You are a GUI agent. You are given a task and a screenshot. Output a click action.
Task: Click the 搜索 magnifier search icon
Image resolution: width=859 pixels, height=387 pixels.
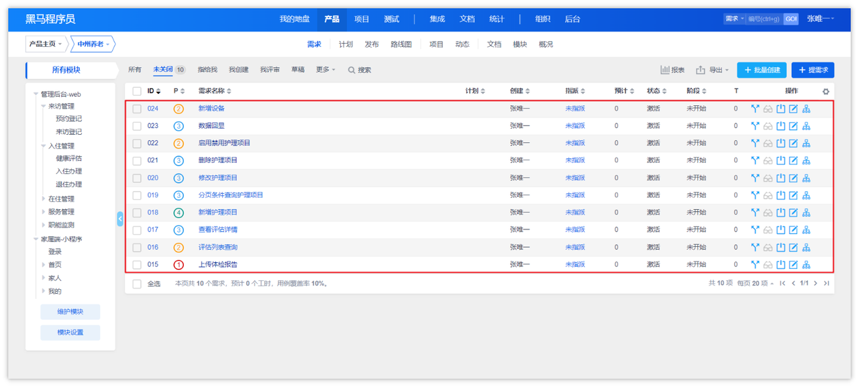pyautogui.click(x=352, y=70)
